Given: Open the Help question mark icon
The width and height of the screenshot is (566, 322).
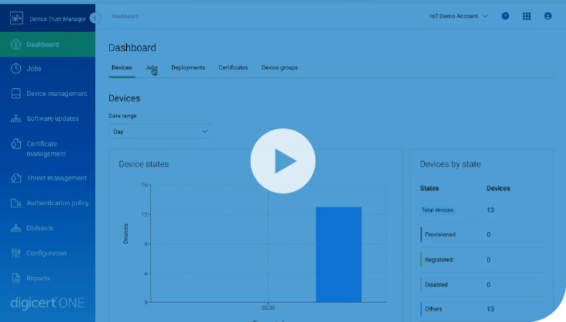Looking at the screenshot, I should tap(506, 15).
